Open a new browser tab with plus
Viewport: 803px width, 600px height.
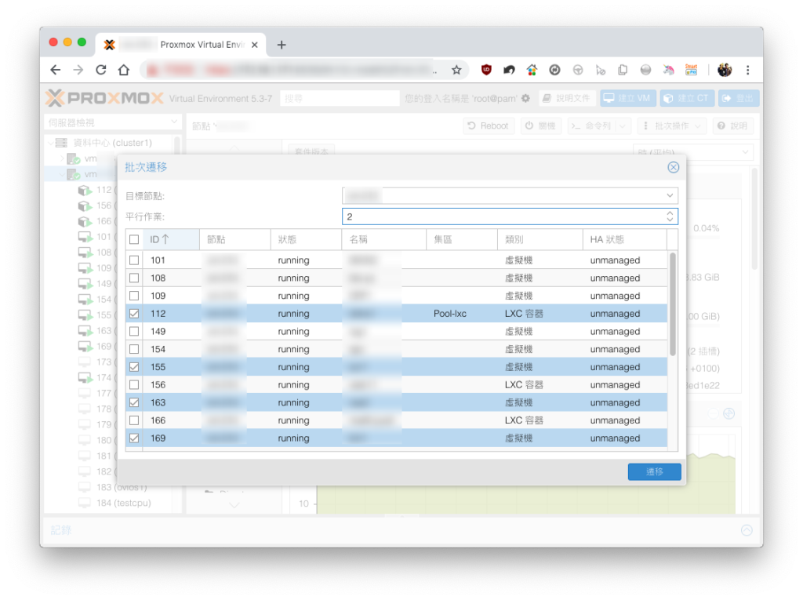(x=282, y=45)
